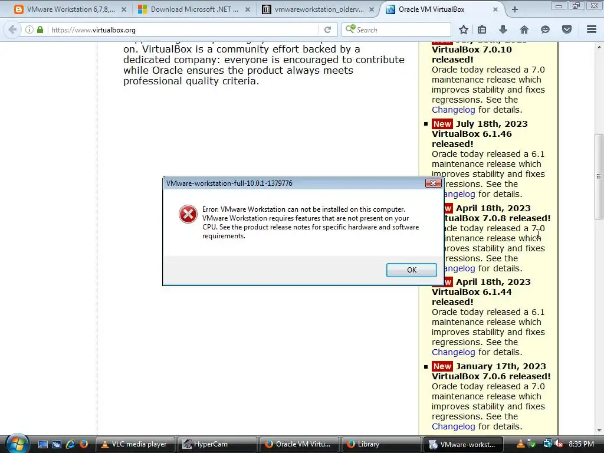The image size is (604, 453).
Task: Reload the page with refresh icon
Action: tap(327, 29)
